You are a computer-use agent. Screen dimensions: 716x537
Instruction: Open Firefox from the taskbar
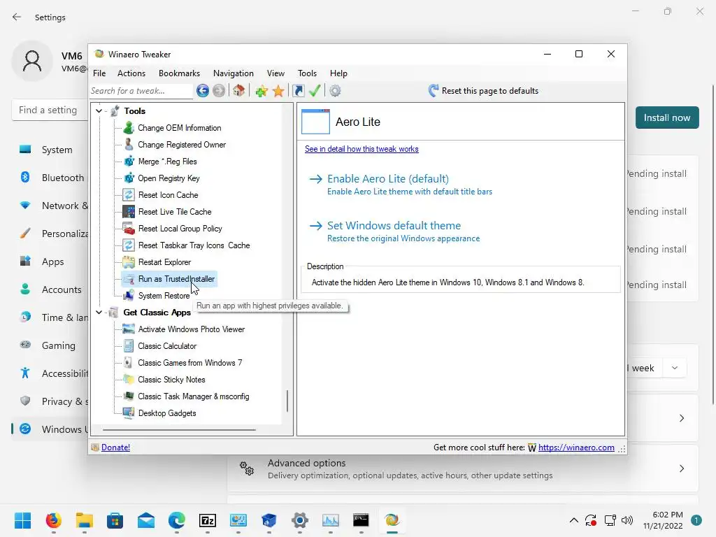(x=53, y=520)
